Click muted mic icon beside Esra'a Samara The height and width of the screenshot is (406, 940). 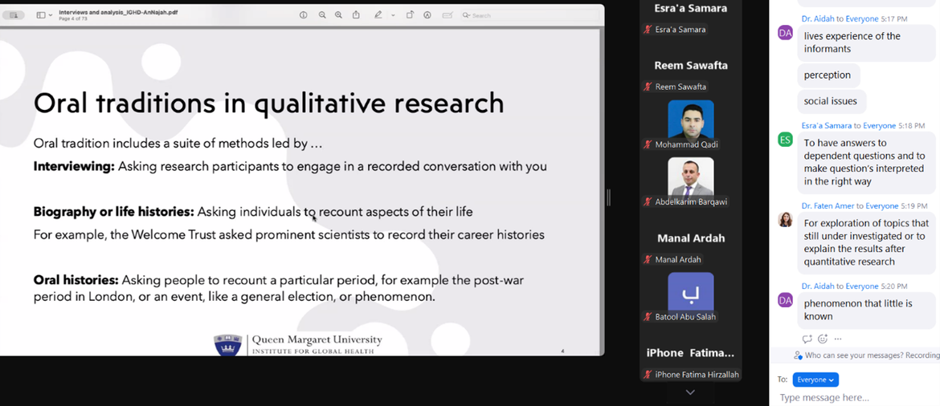[648, 30]
